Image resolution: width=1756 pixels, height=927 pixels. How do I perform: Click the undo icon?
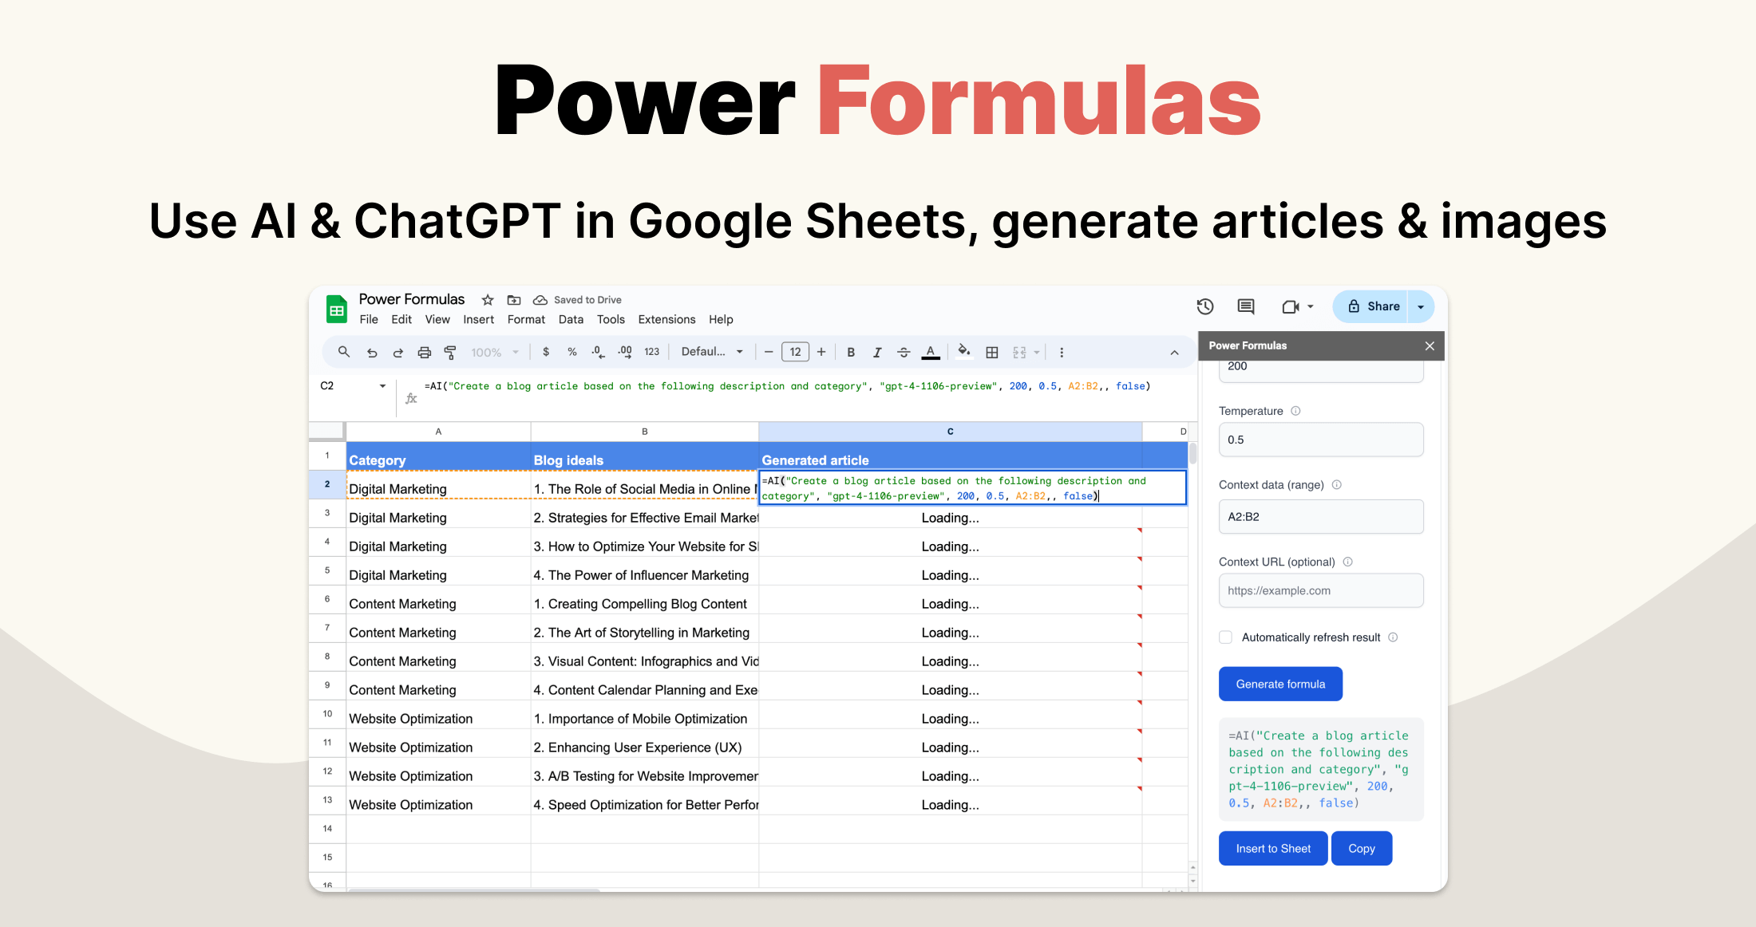point(372,352)
